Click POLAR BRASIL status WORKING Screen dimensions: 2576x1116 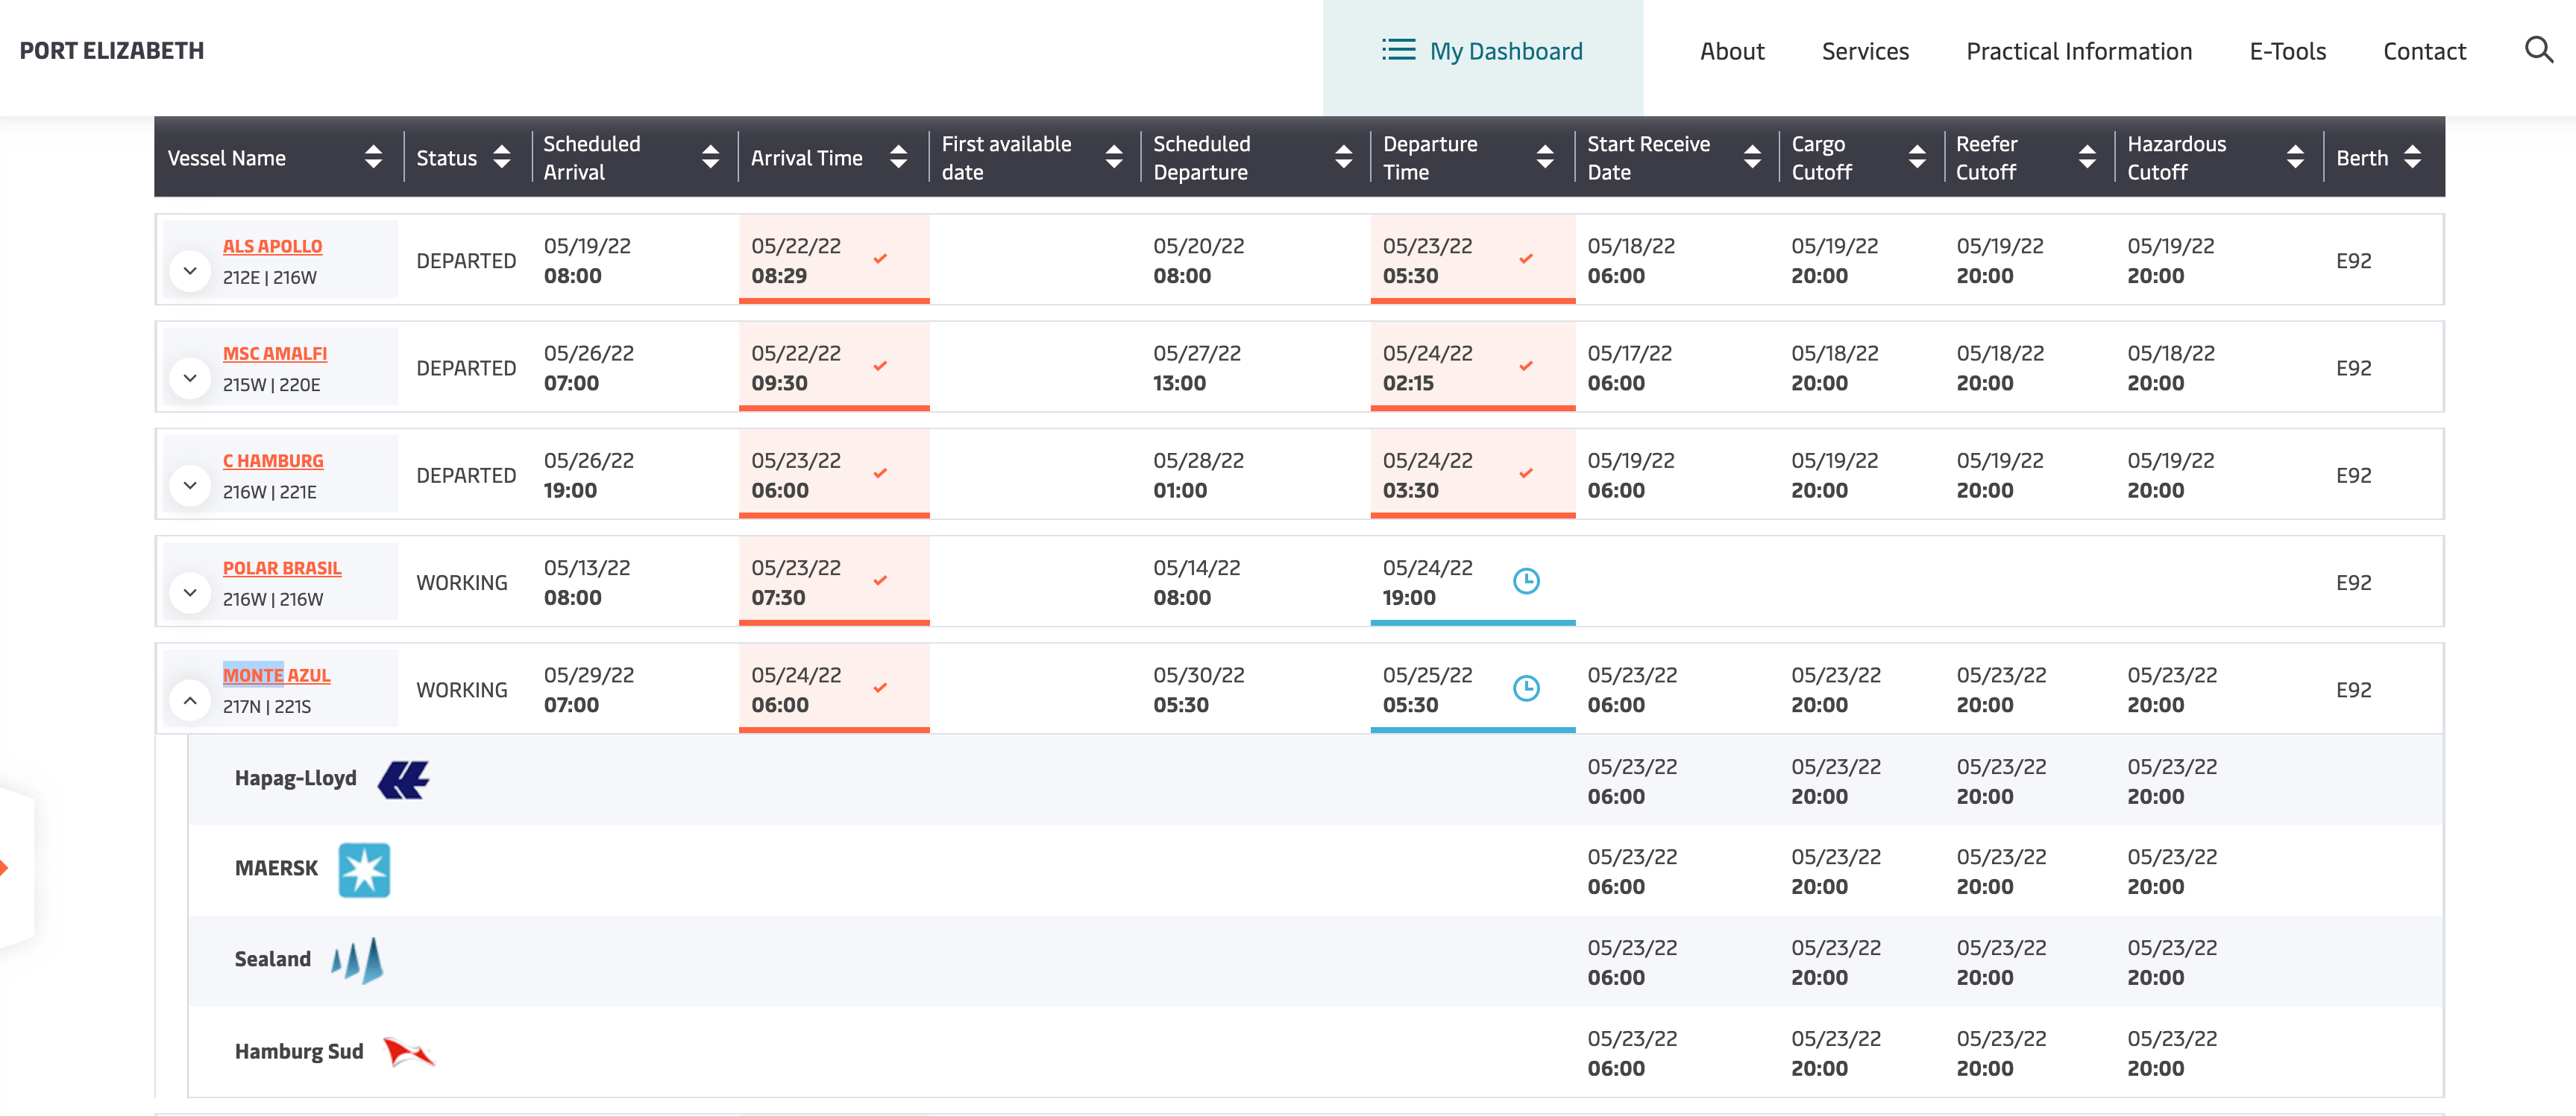462,583
